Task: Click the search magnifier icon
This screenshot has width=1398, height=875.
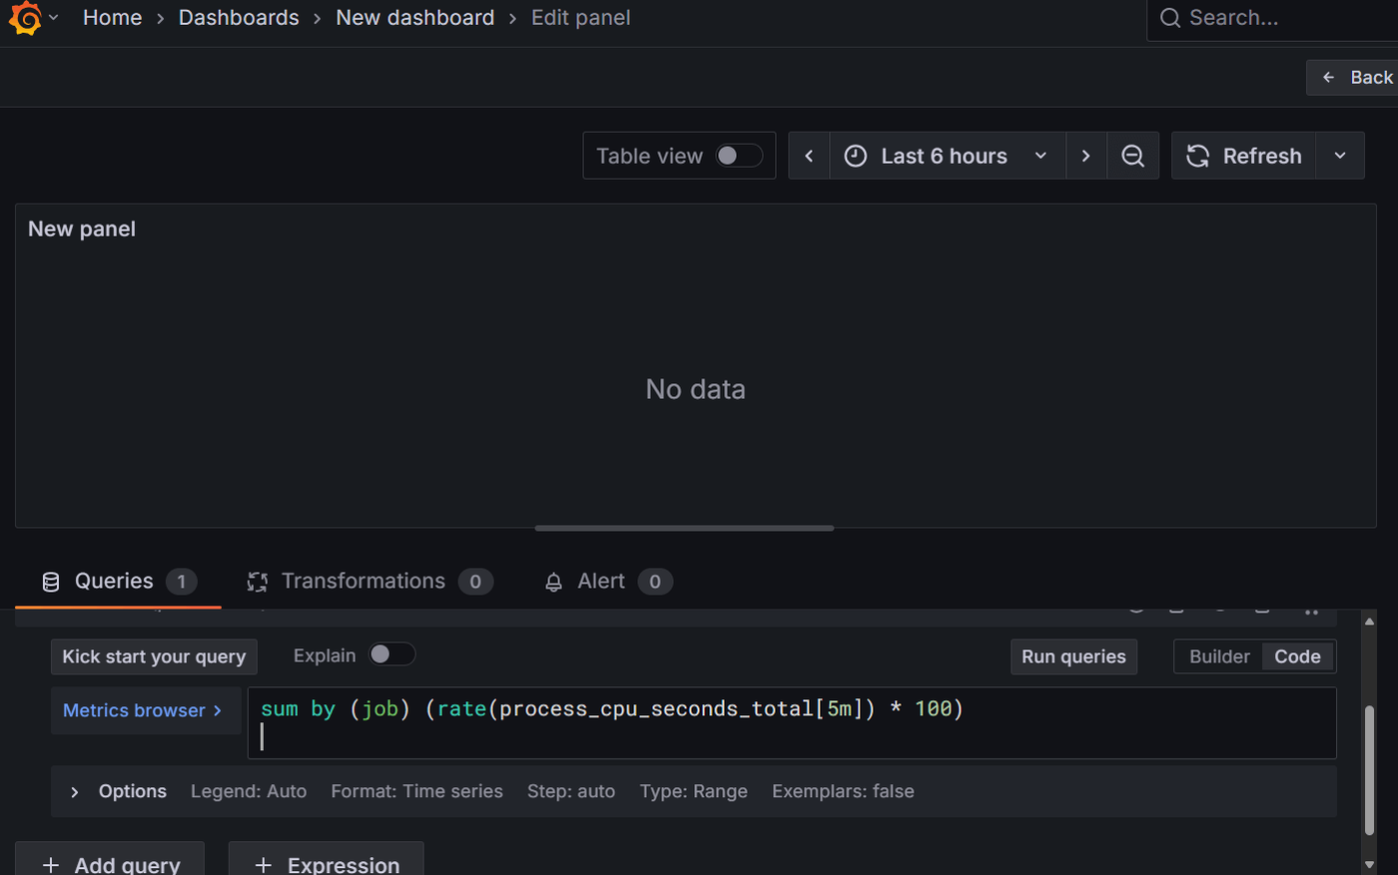Action: [x=1170, y=18]
